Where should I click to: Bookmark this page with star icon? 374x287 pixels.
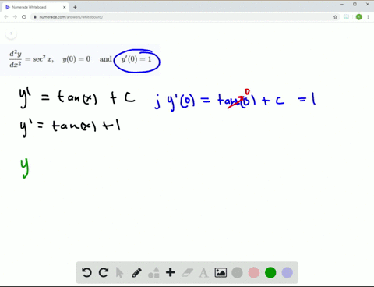tap(335, 17)
